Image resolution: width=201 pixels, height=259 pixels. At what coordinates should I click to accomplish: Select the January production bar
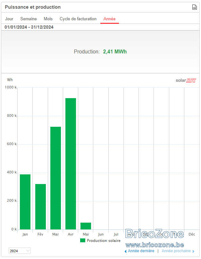[25, 202]
